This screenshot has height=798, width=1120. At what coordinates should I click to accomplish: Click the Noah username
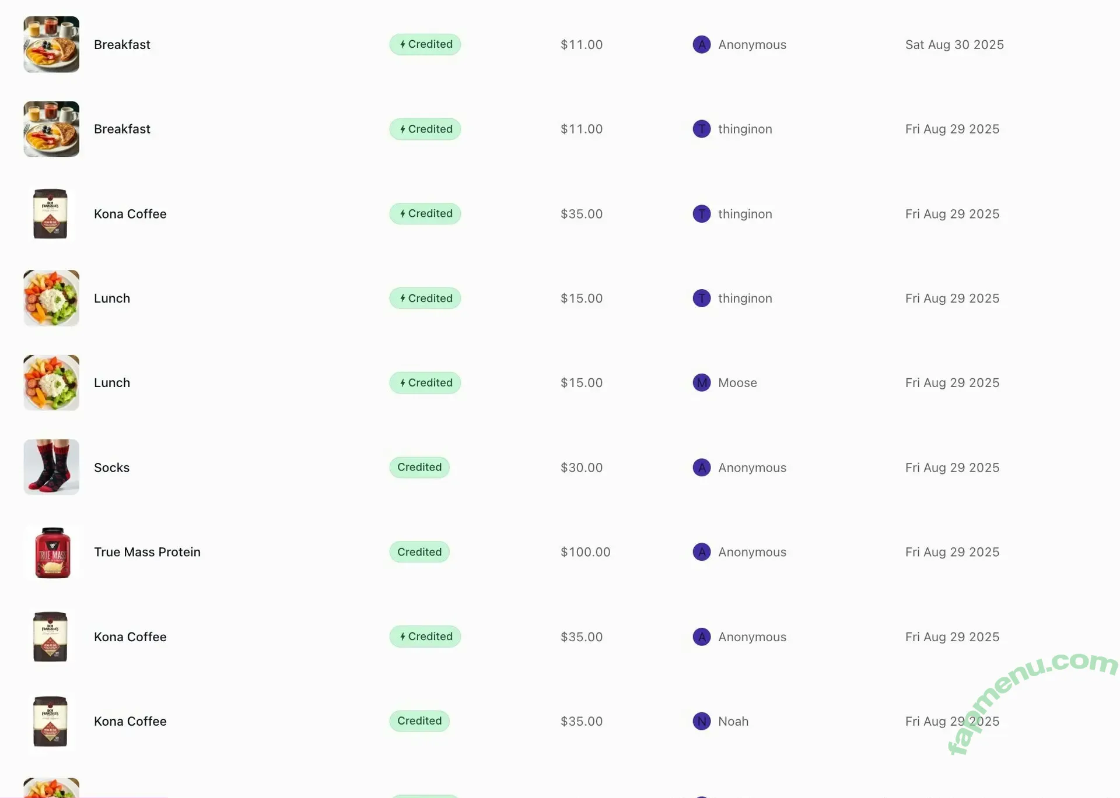click(733, 721)
